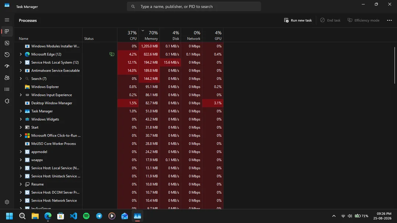
Task: Click the Microsoft Edge process icon
Action: click(x=27, y=54)
